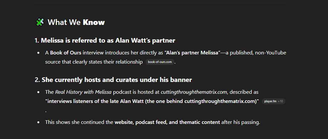Screen dimensions: 328x139
Task: Click the text 'after his passing'
Action: point(240,122)
